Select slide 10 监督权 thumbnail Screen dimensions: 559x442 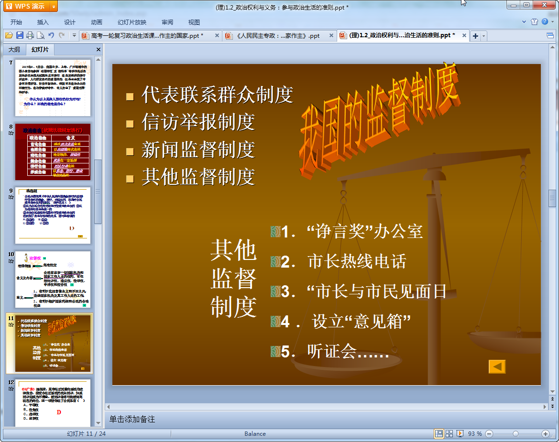click(x=53, y=280)
